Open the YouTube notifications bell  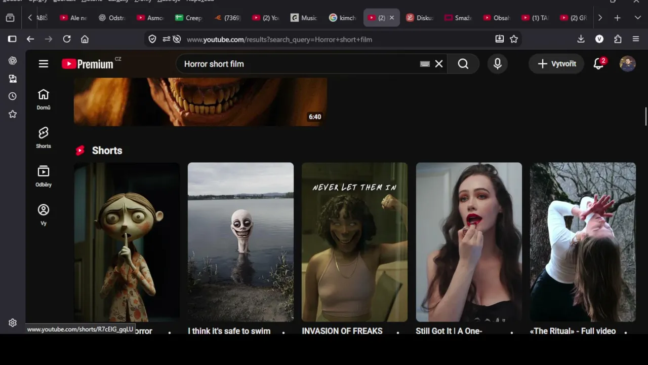click(x=599, y=63)
